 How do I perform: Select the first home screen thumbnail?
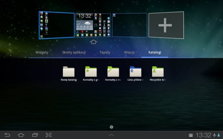(x=56, y=25)
